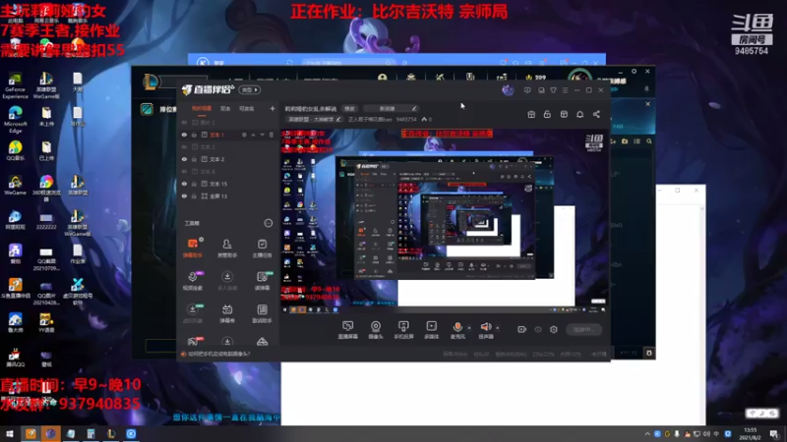Lock the 文本 1 layer
Screen dimensions: 787x442
tap(194, 135)
